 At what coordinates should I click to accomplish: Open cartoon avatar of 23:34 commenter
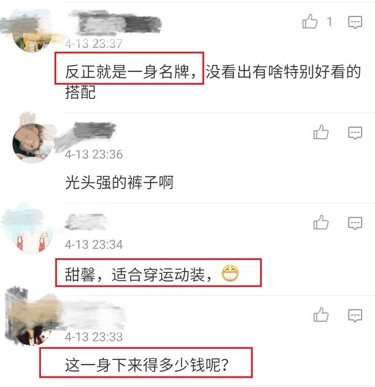[32, 233]
